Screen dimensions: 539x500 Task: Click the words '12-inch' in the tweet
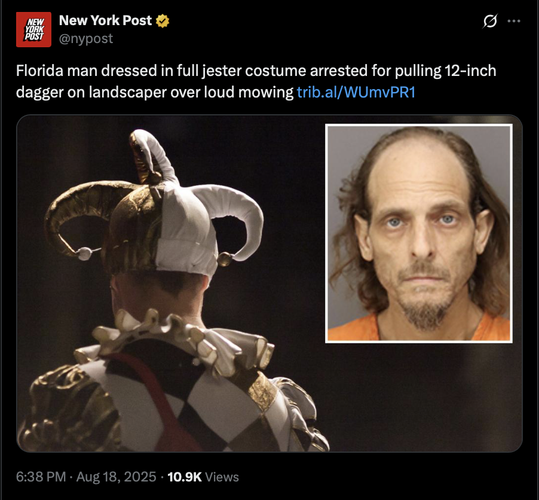pyautogui.click(x=470, y=71)
